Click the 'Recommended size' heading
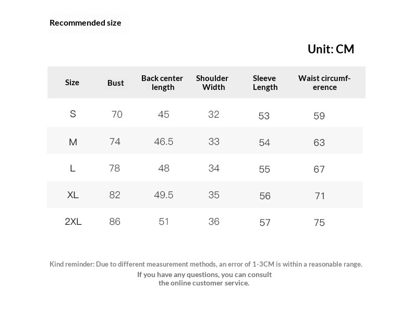This screenshot has height=310, width=412. click(x=85, y=22)
